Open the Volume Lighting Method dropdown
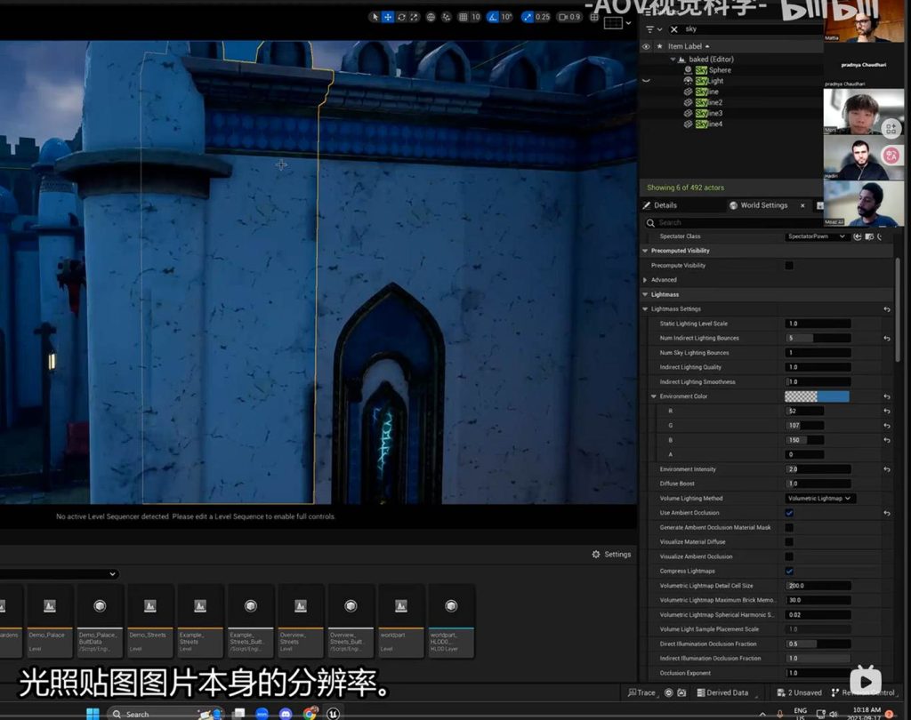Viewport: 911px width, 720px height. click(819, 499)
